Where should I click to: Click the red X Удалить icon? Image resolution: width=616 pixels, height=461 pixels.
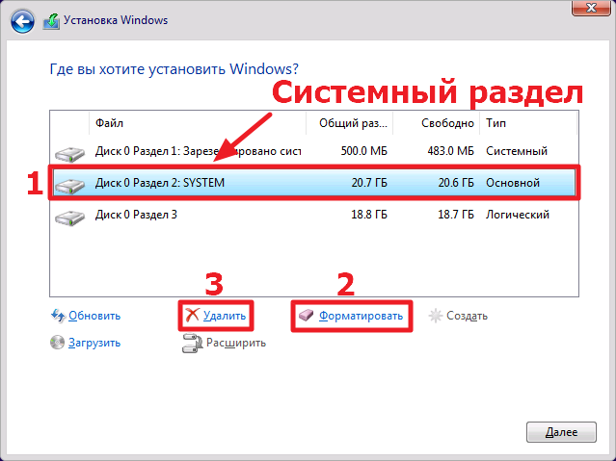click(192, 315)
